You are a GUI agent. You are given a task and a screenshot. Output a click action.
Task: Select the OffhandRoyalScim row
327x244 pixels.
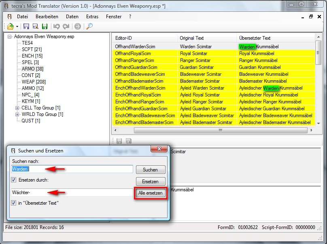pyautogui.click(x=214, y=53)
